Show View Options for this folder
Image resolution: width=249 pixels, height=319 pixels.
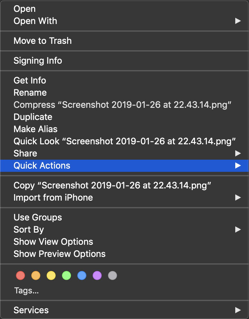(x=53, y=242)
